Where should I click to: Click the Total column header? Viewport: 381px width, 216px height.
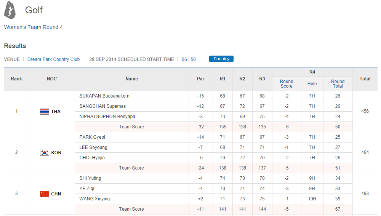365,79
